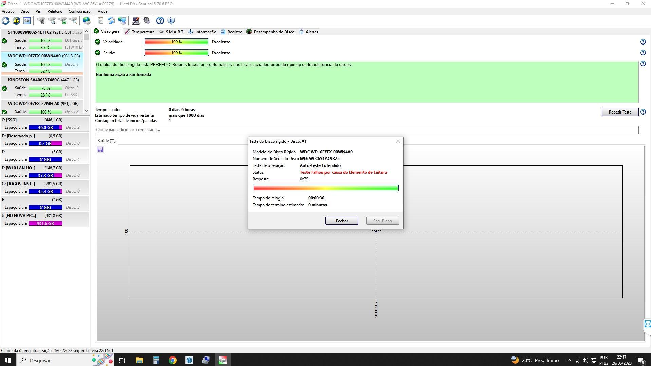Open Google Chrome from the taskbar
Image resolution: width=651 pixels, height=366 pixels.
[x=172, y=360]
